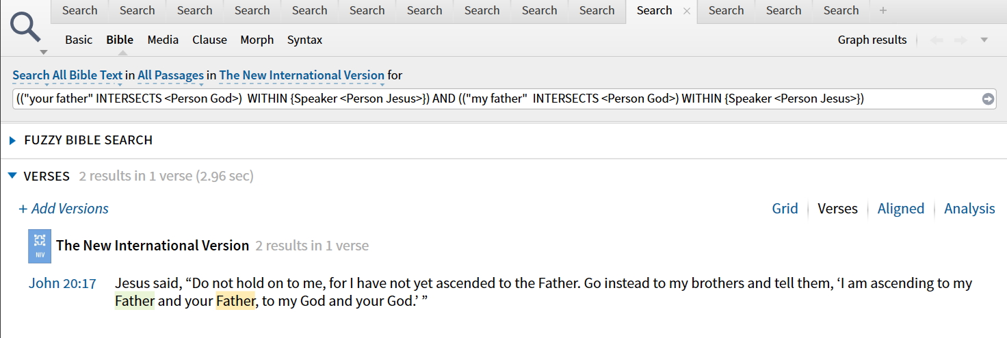Viewport: 1007px width, 338px height.
Task: Expand the Fuzzy Bible Search section
Action: [13, 140]
